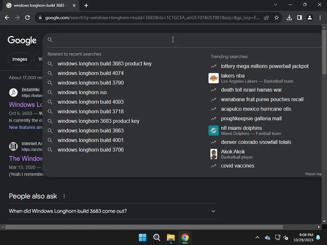Open trending search acapulco mexico hurricane otis
This screenshot has height=245, width=327.
tap(256, 109)
